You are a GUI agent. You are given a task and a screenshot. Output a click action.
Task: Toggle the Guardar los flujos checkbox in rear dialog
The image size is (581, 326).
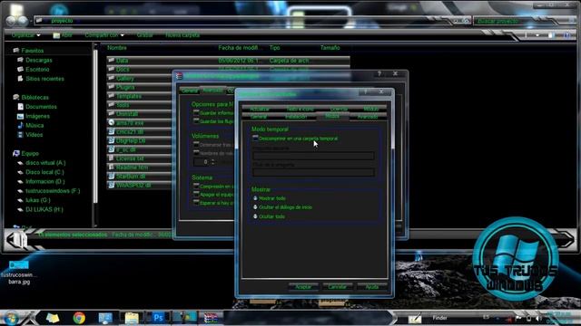[196, 120]
